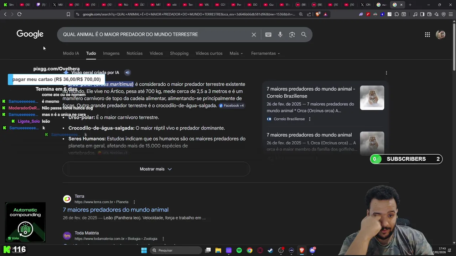This screenshot has height=256, width=456.
Task: Click 'Urso-polar:' bullet heading text
Action: coord(82,117)
